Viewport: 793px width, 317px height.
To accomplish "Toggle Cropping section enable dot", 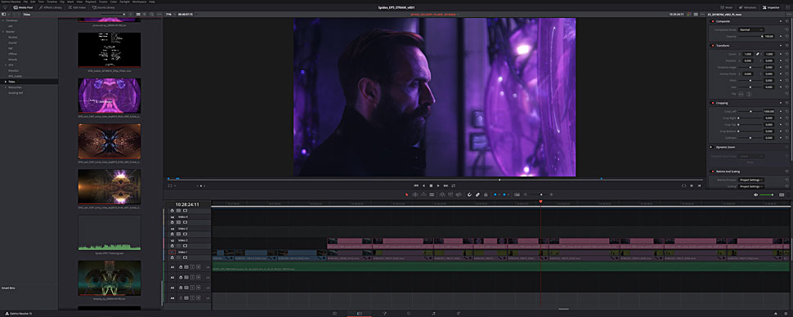I will point(713,103).
